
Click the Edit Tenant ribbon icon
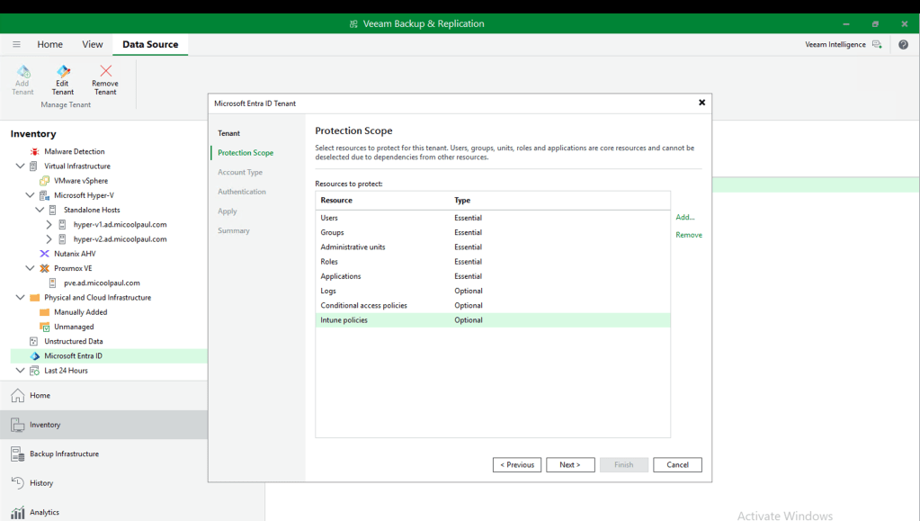coord(63,72)
